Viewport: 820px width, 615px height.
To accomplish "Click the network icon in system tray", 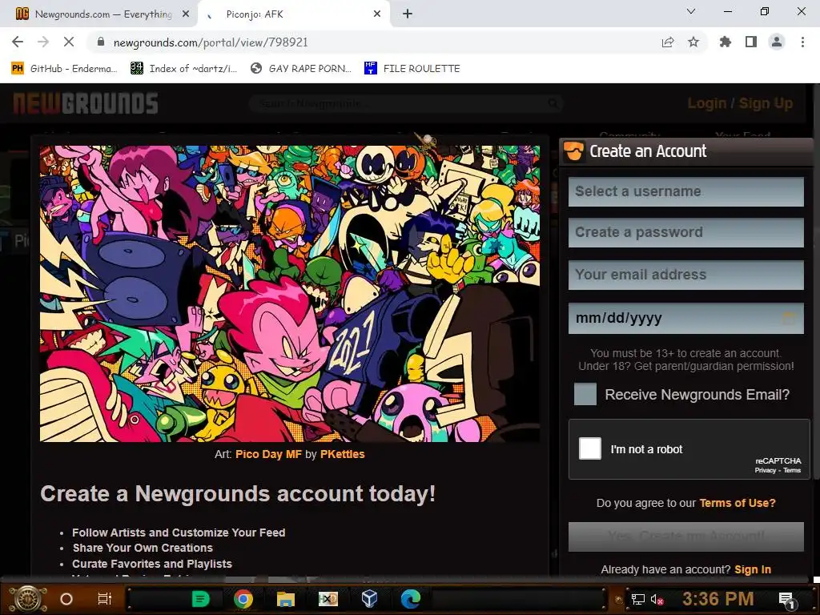I will 637,599.
